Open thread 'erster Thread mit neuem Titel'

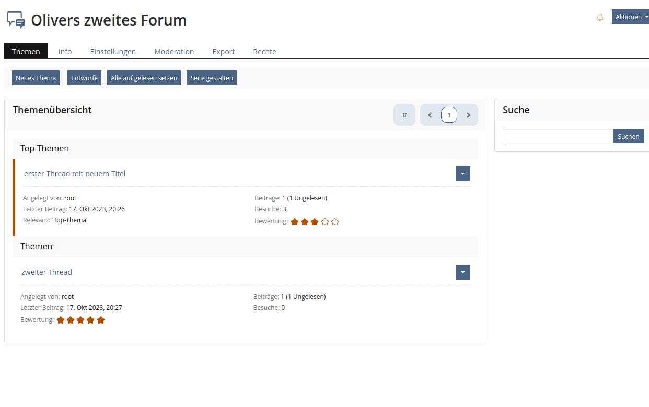point(75,174)
